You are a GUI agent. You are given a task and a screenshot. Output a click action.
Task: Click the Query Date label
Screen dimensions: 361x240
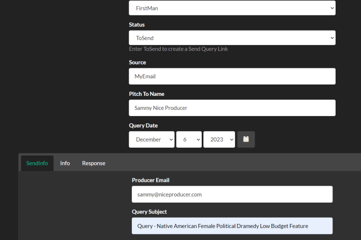(x=143, y=125)
